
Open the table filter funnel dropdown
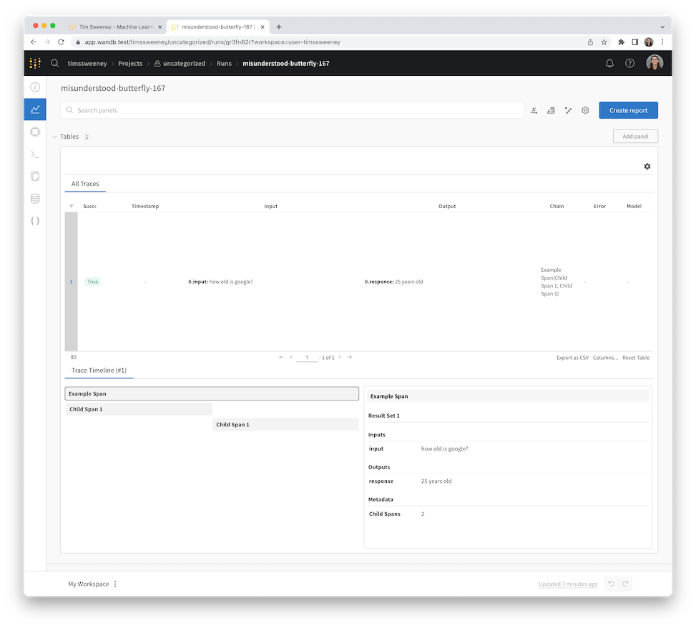coord(71,206)
